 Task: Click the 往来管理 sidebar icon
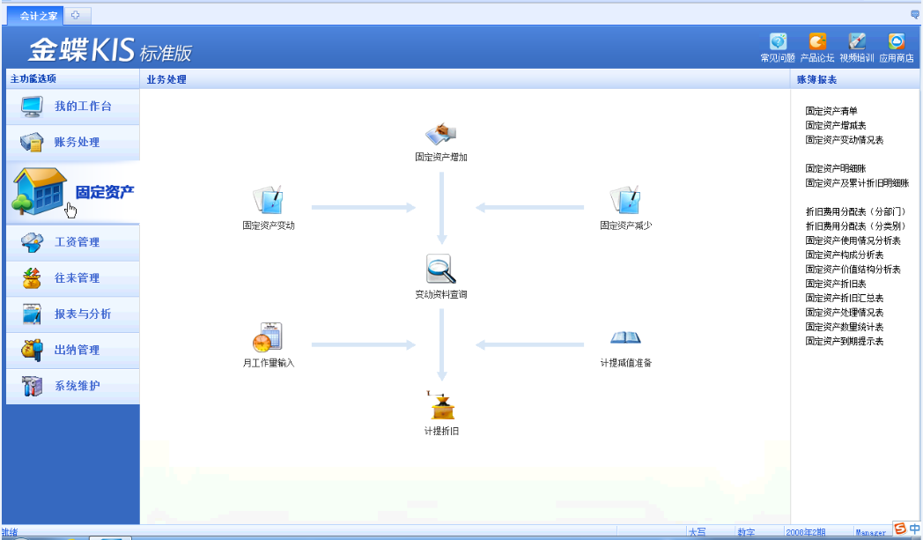coord(32,278)
